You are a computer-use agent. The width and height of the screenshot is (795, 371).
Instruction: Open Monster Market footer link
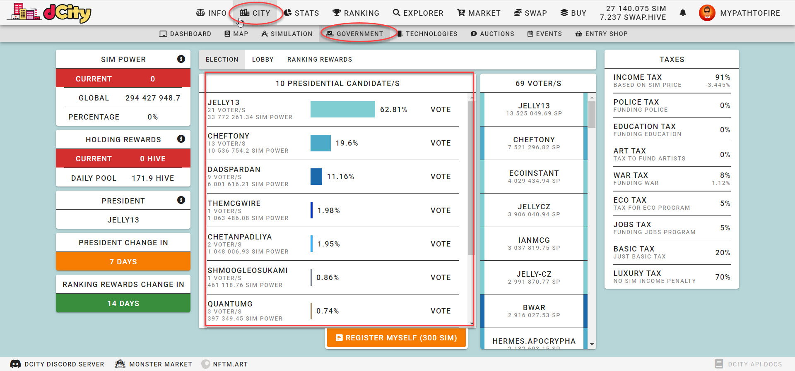click(154, 364)
